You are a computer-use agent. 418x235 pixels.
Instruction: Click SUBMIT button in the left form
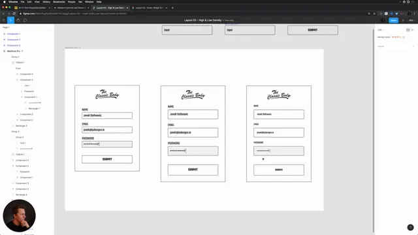pyautogui.click(x=107, y=159)
